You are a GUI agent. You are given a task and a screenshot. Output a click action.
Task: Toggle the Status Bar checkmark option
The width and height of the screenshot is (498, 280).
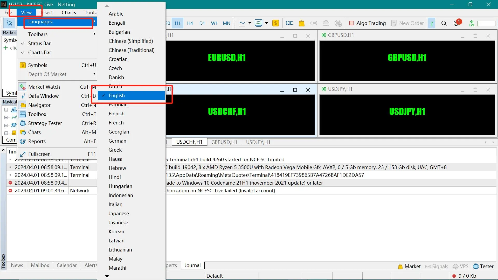click(57, 43)
